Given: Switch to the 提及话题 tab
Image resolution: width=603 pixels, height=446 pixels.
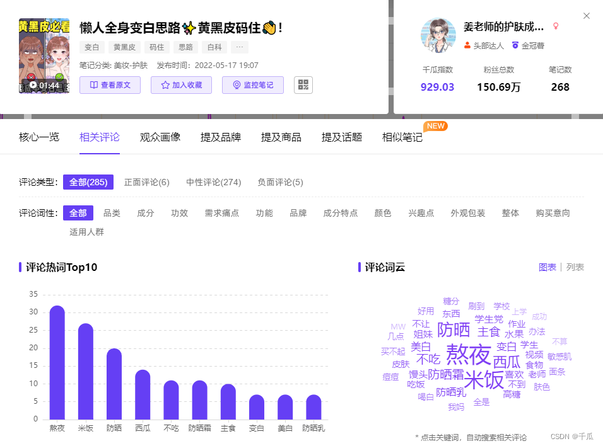Looking at the screenshot, I should (x=342, y=137).
